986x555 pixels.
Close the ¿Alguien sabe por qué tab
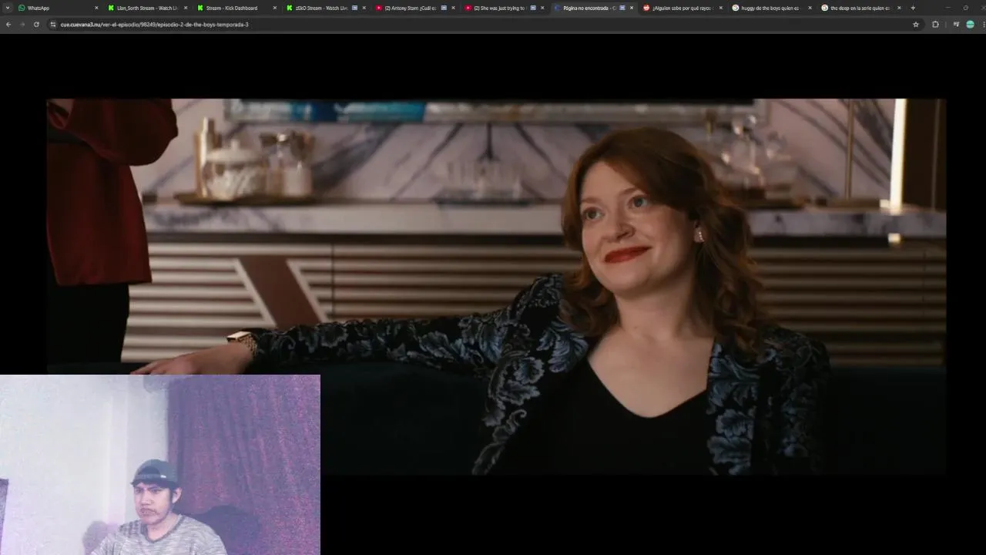720,8
